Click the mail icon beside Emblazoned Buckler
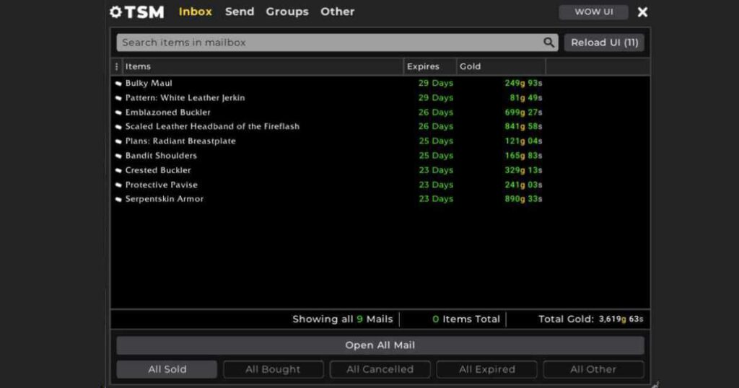The width and height of the screenshot is (739, 388). [118, 113]
